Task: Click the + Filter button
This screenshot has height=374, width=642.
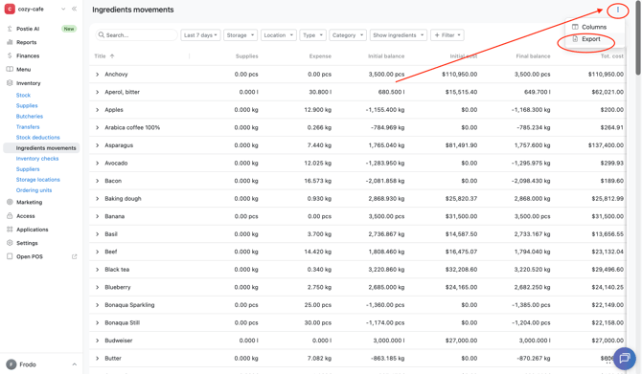Action: (447, 35)
